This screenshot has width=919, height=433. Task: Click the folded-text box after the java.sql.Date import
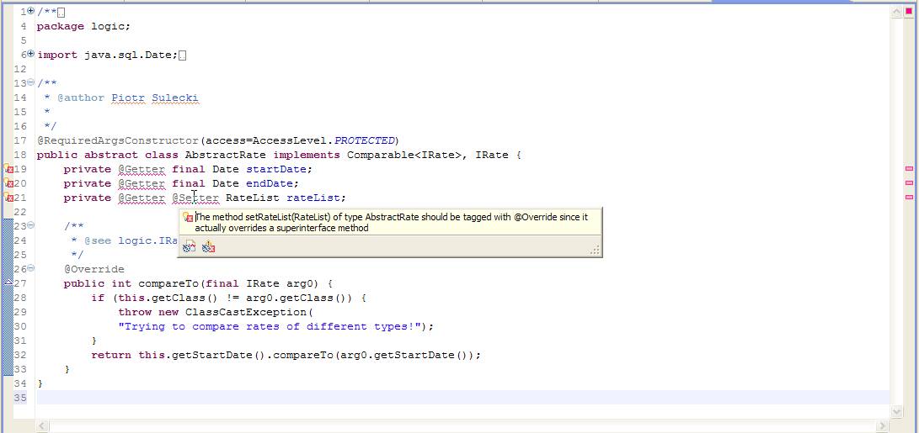[x=183, y=55]
